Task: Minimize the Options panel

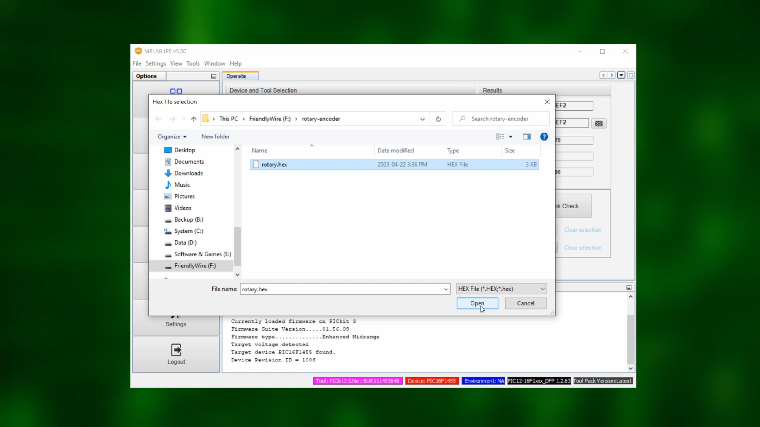Action: 213,76
